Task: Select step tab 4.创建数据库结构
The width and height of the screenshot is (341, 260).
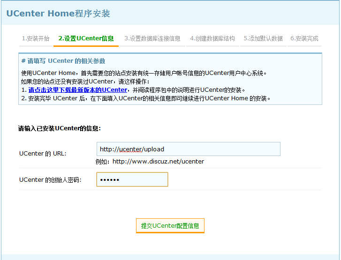Action: click(x=212, y=38)
